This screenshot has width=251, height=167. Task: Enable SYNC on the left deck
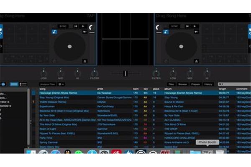click(x=63, y=26)
